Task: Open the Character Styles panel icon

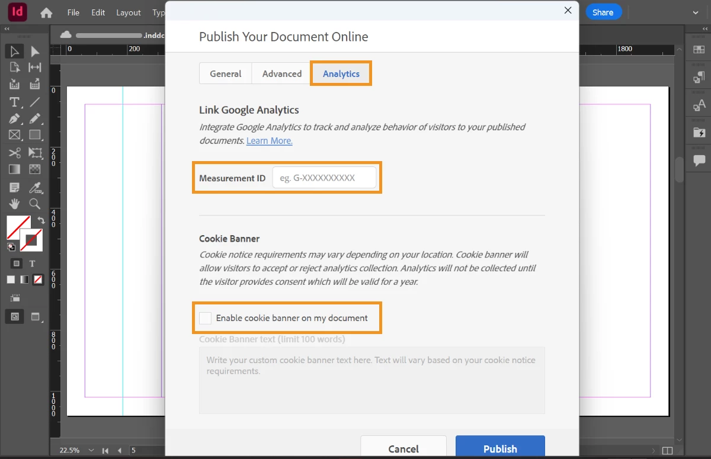Action: click(x=699, y=105)
